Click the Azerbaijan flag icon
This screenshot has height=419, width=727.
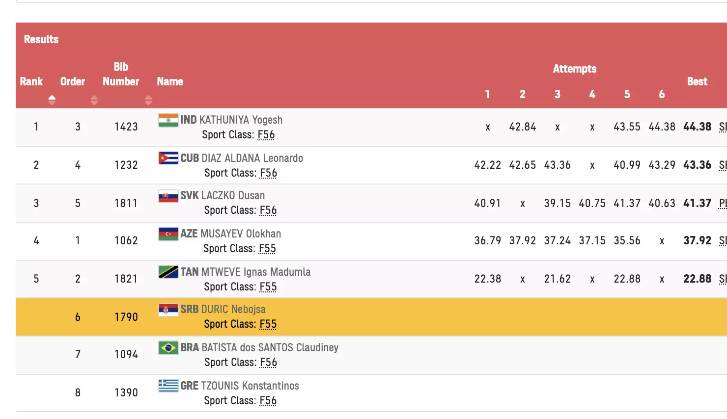pyautogui.click(x=168, y=234)
